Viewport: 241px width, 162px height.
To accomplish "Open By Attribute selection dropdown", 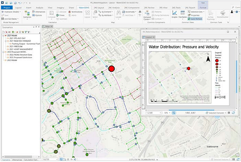I will (106, 15).
